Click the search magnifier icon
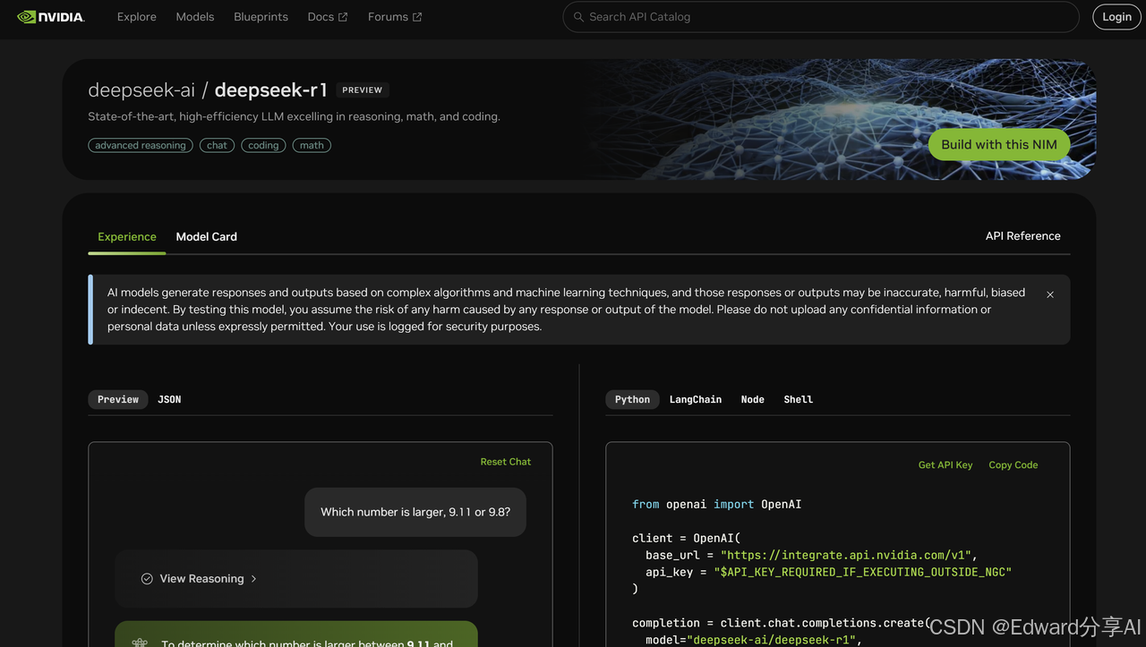Image resolution: width=1146 pixels, height=647 pixels. 578,17
